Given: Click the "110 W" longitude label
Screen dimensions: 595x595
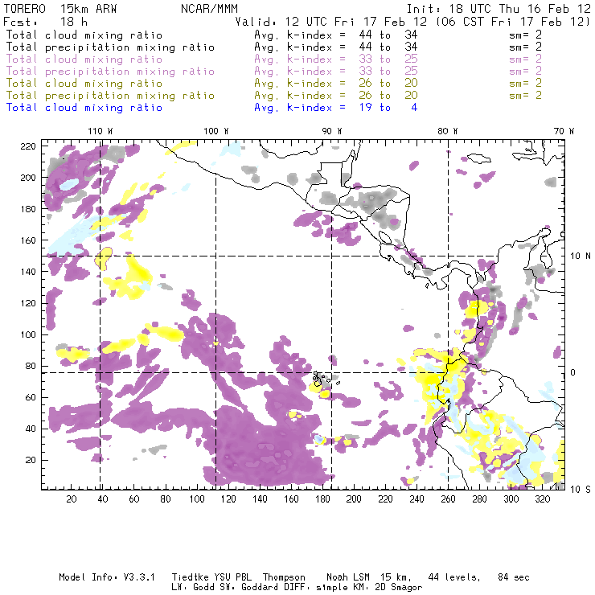Looking at the screenshot, I should click(101, 131).
